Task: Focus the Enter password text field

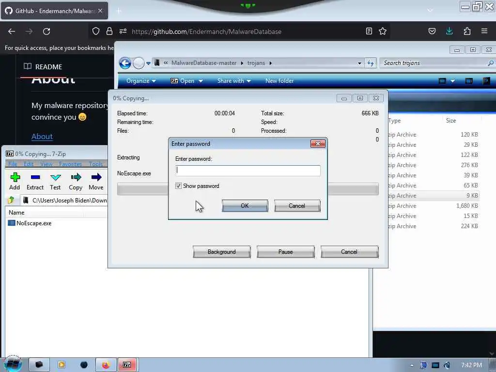Action: coord(248,170)
